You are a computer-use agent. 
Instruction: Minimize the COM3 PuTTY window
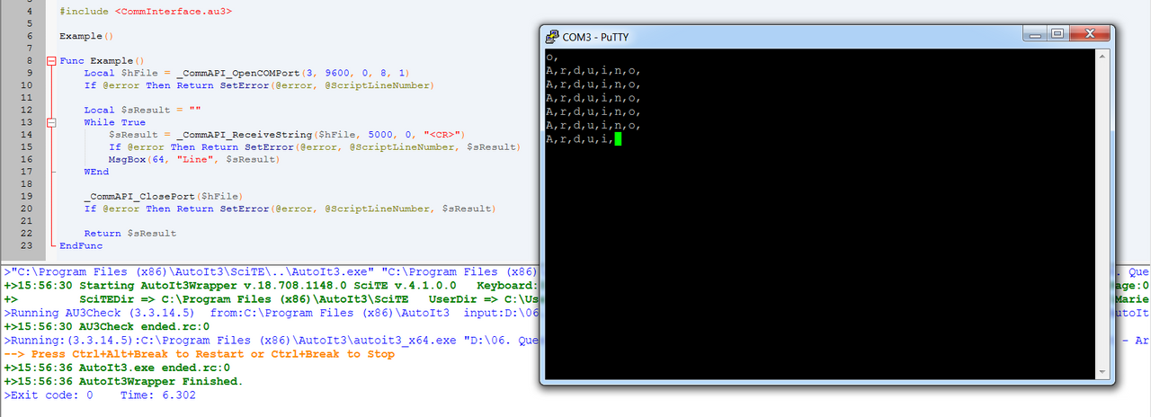tap(1033, 34)
